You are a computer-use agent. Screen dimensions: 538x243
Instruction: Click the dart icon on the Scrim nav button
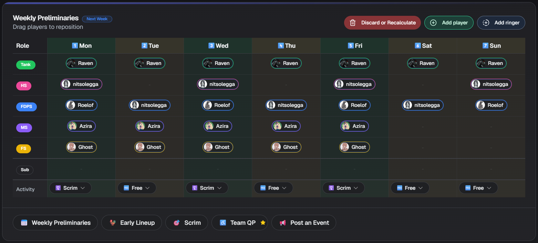coord(176,222)
